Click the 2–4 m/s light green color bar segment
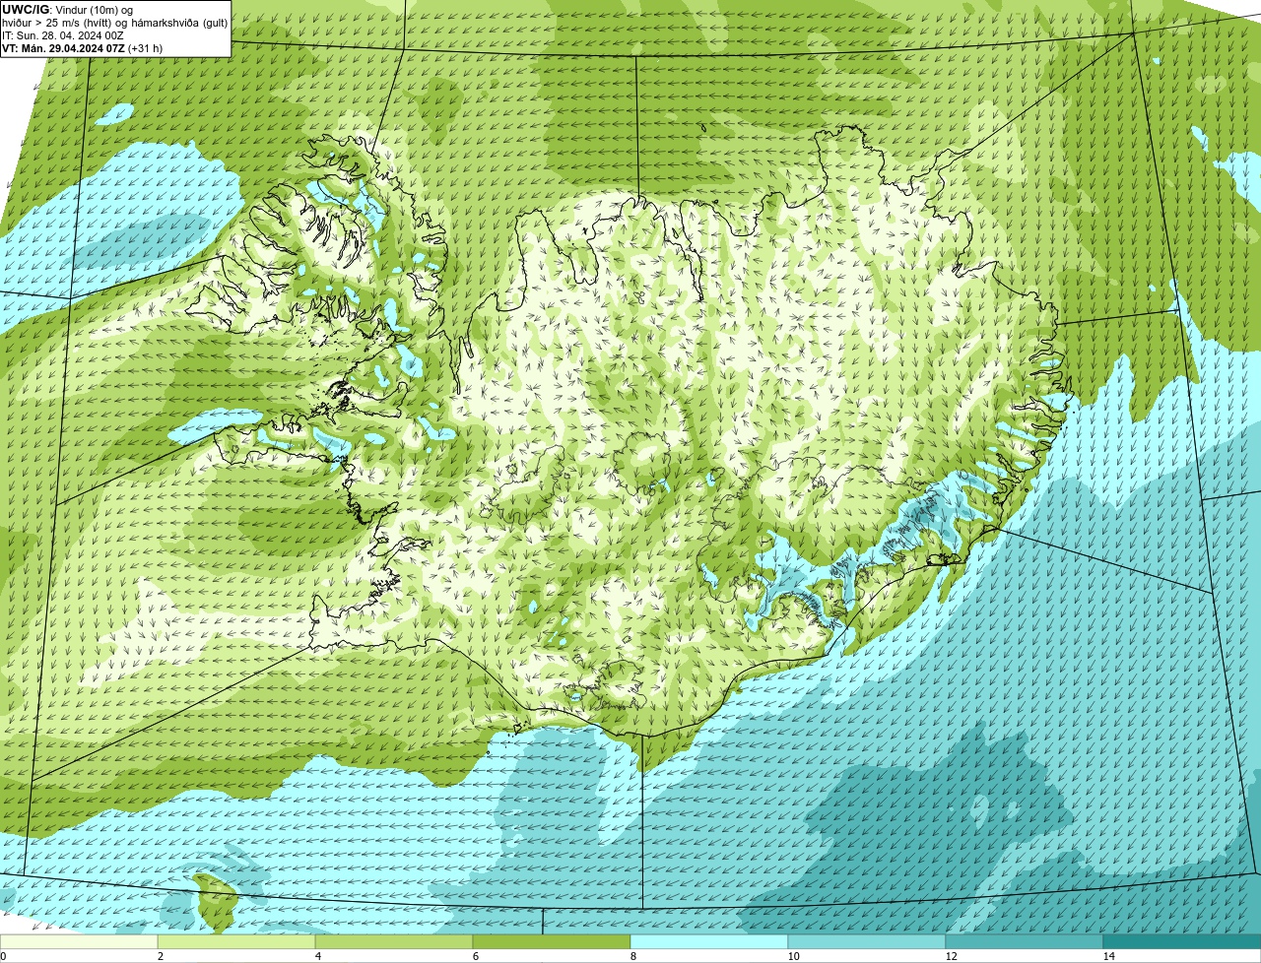Viewport: 1261px width, 963px height. coord(236,941)
